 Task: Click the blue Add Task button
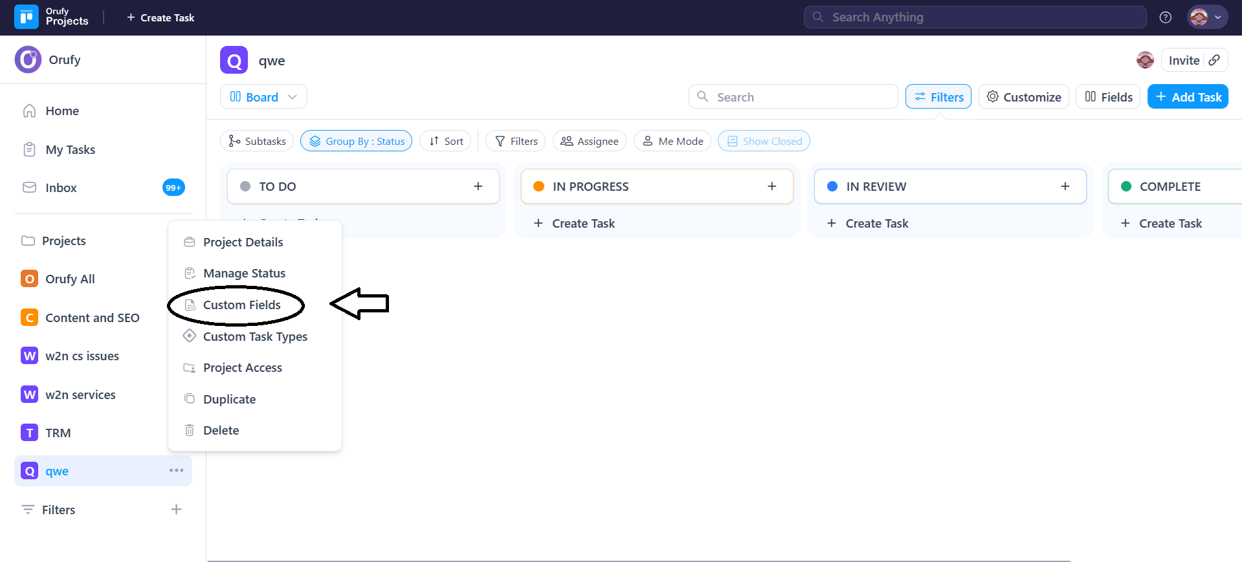point(1188,97)
